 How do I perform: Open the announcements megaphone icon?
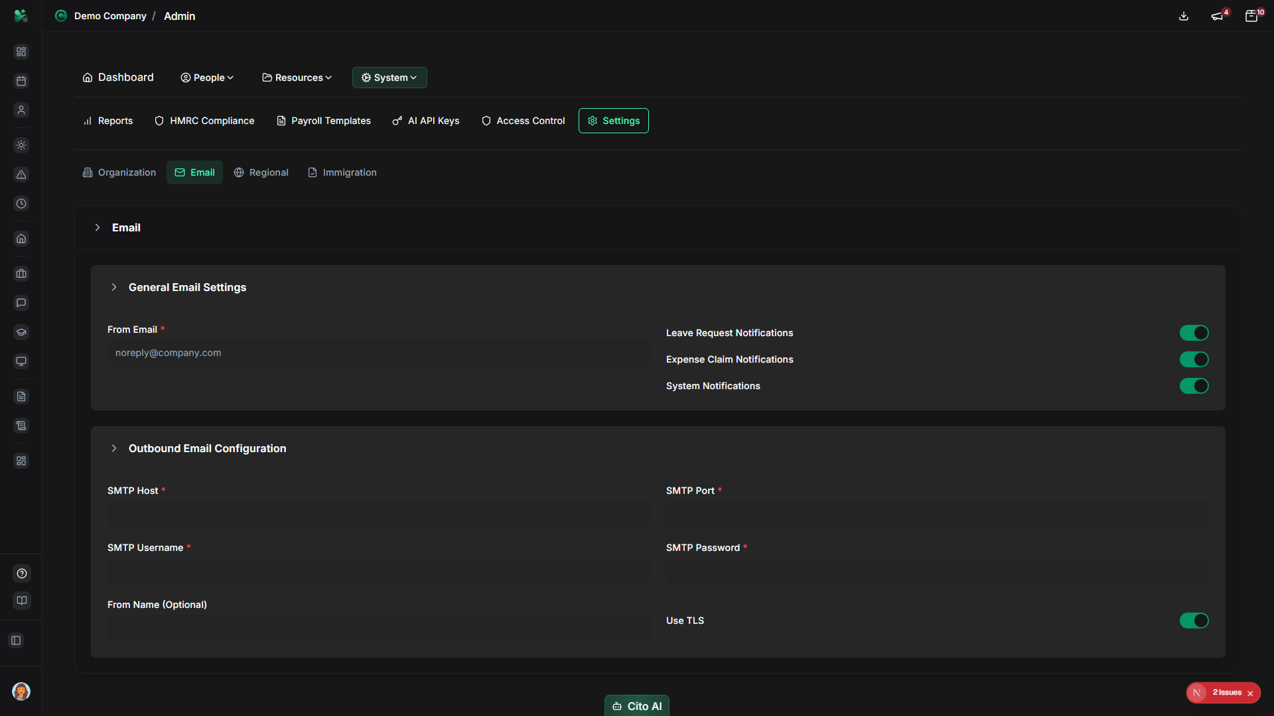(1217, 16)
